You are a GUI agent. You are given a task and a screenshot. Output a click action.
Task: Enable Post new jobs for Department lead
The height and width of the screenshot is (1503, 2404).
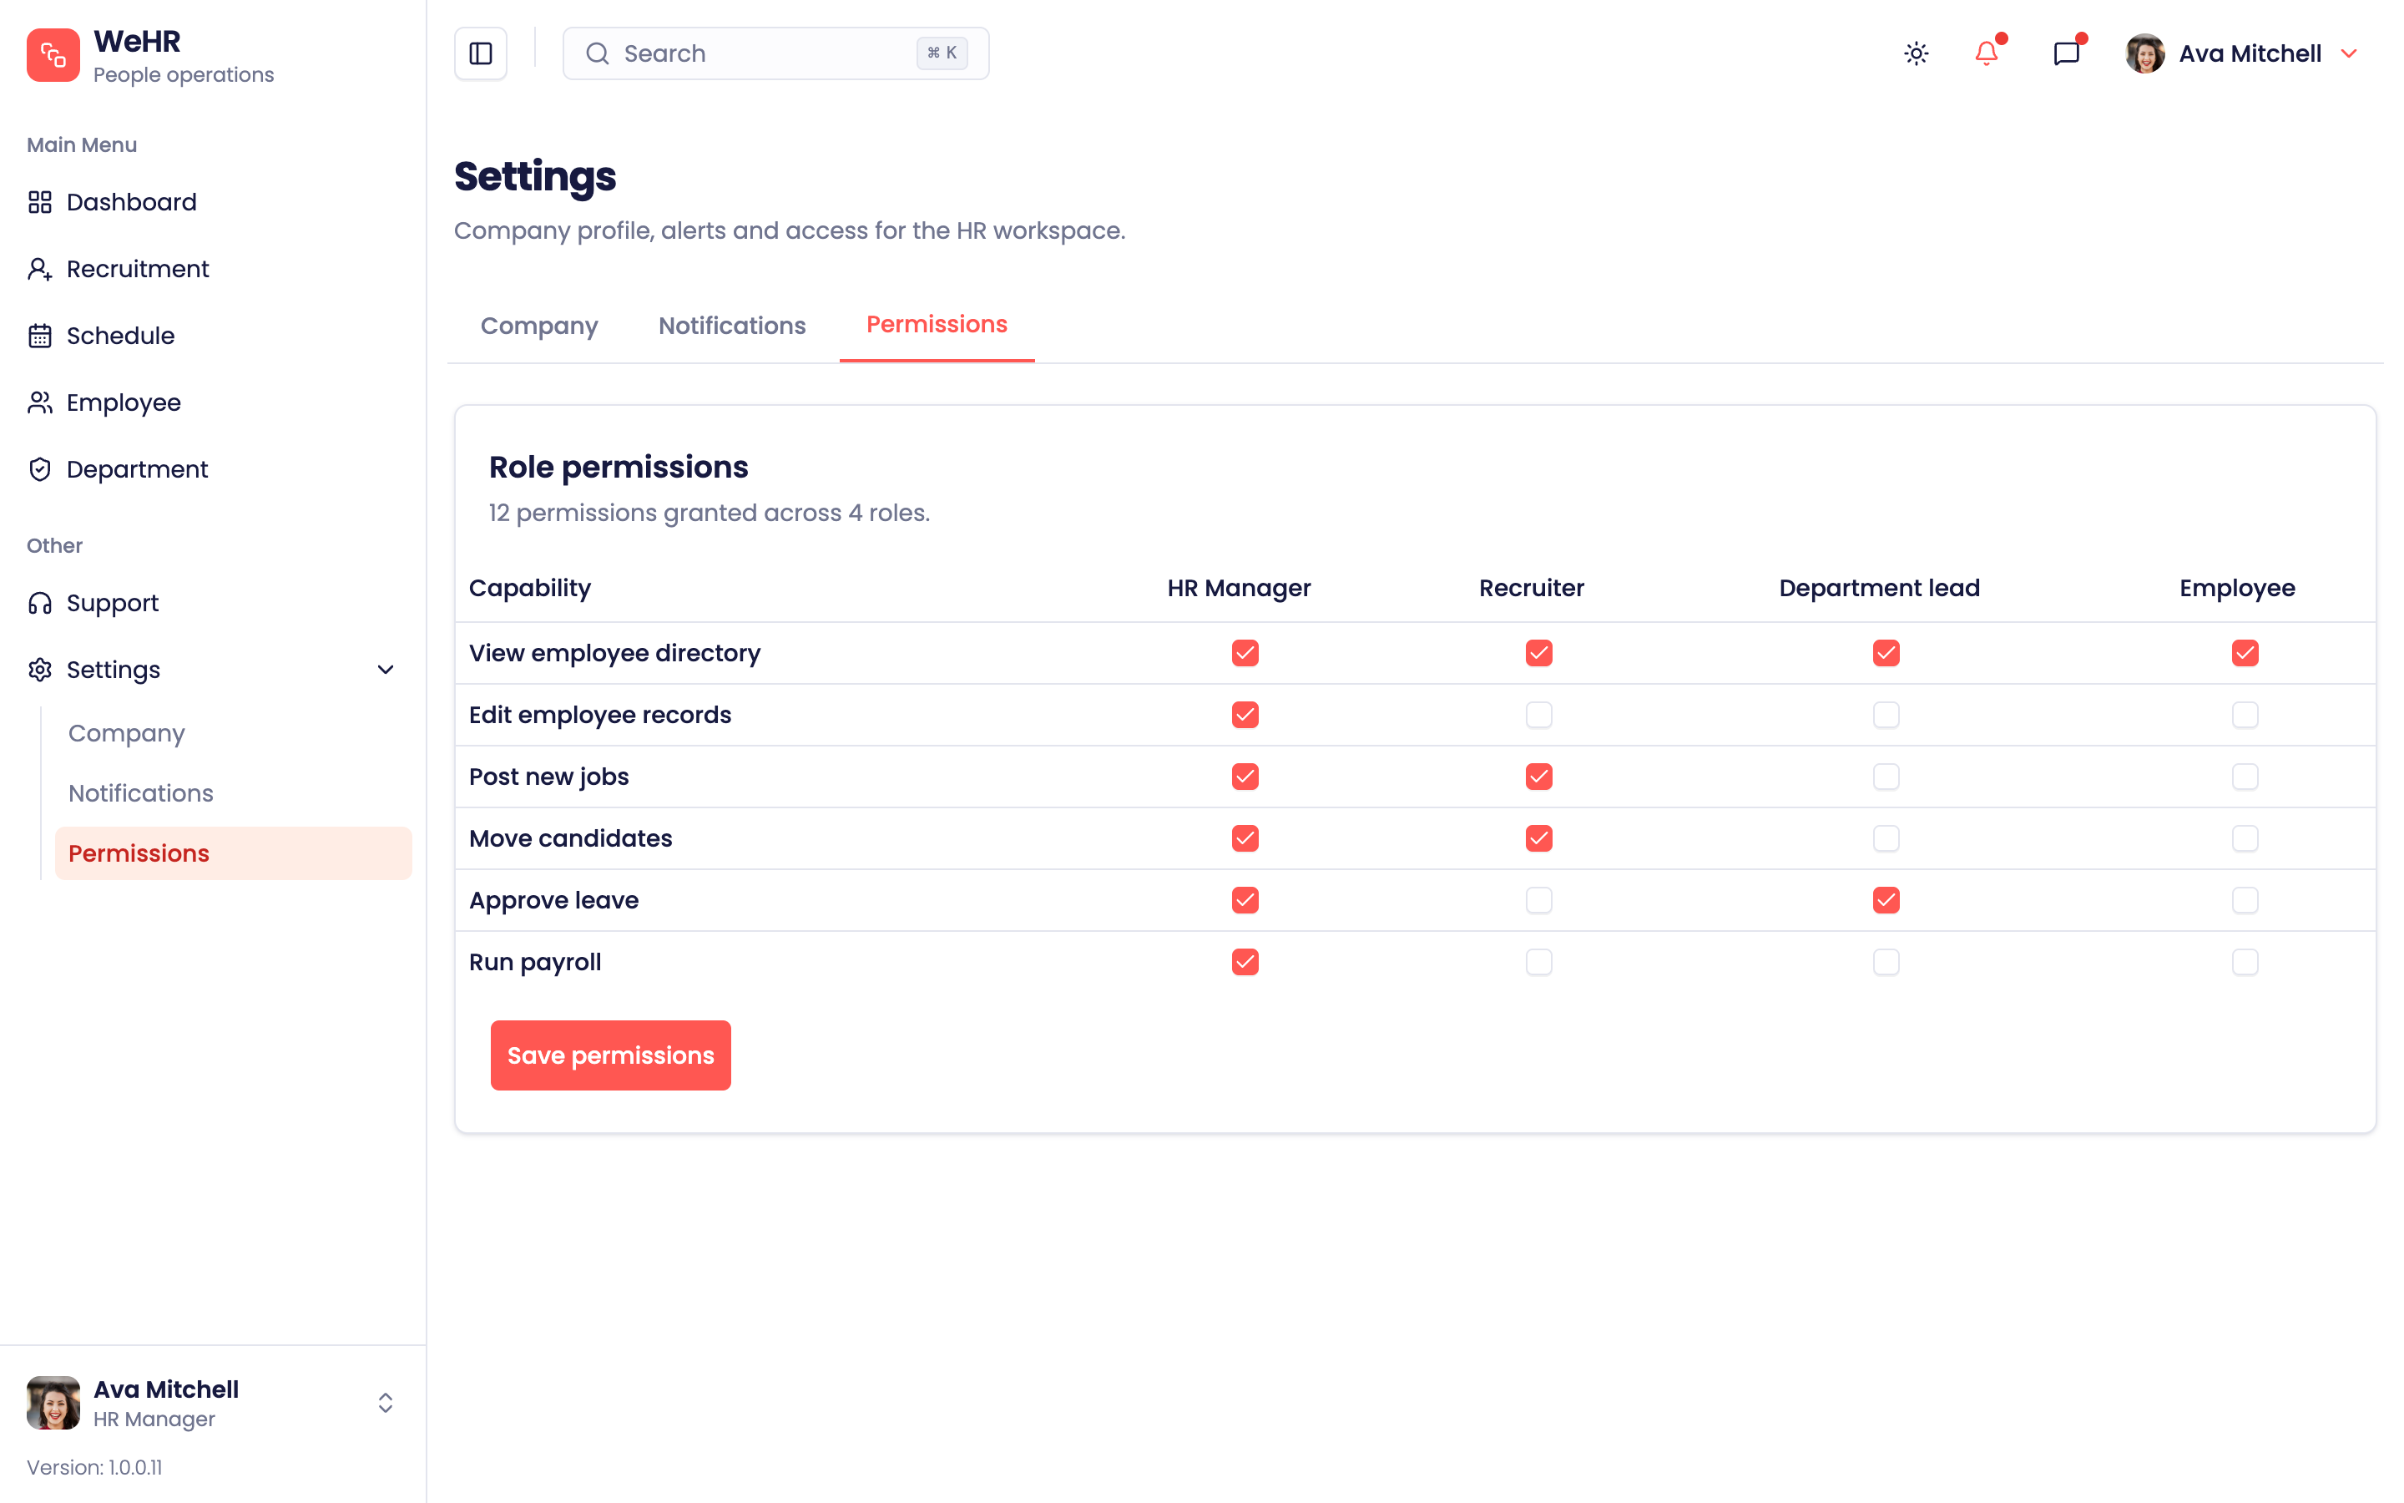(1886, 777)
